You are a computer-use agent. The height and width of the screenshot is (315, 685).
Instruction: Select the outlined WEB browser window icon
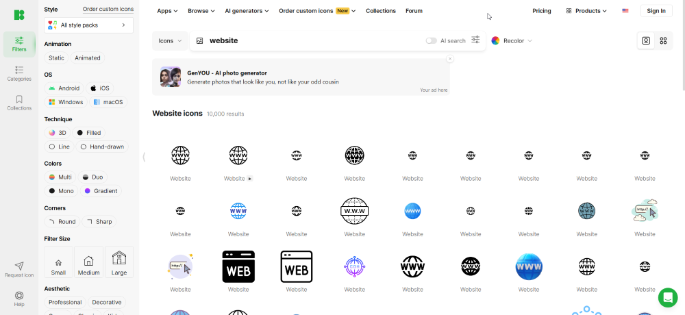click(x=296, y=266)
